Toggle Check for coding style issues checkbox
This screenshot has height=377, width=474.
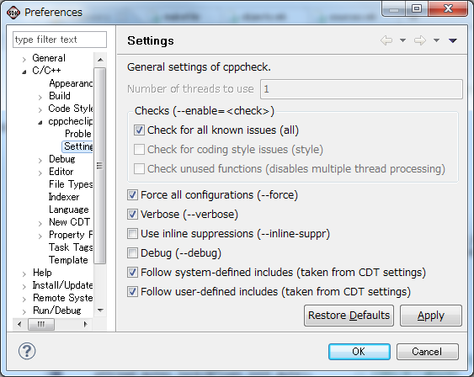(139, 150)
